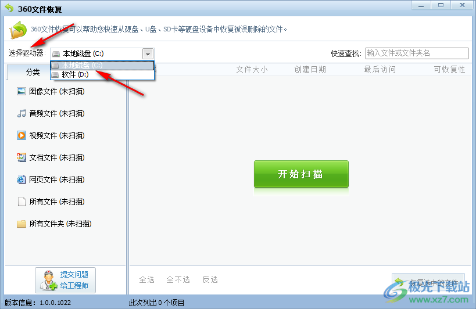This screenshot has width=476, height=309.
Task: Start scanning with the green 开始扫描 button
Action: click(301, 174)
